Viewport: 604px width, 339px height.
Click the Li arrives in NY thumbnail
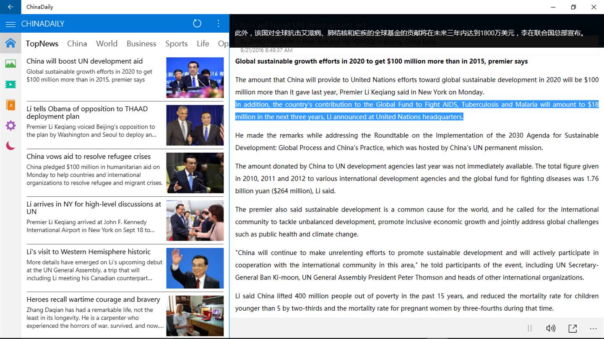195,221
